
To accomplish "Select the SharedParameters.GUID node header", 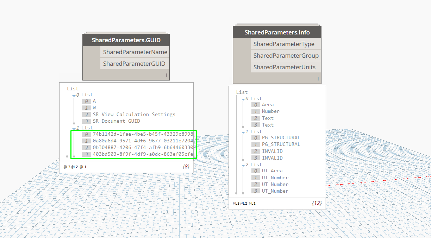I will (126, 40).
